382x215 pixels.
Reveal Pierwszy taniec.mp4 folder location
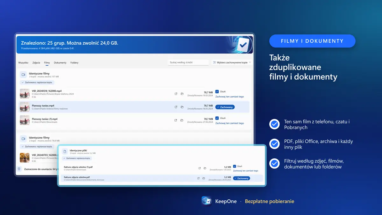coord(182,107)
